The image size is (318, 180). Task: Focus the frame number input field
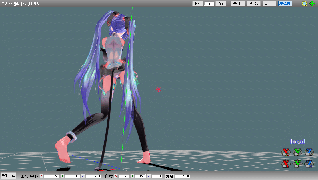pyautogui.click(x=209, y=4)
